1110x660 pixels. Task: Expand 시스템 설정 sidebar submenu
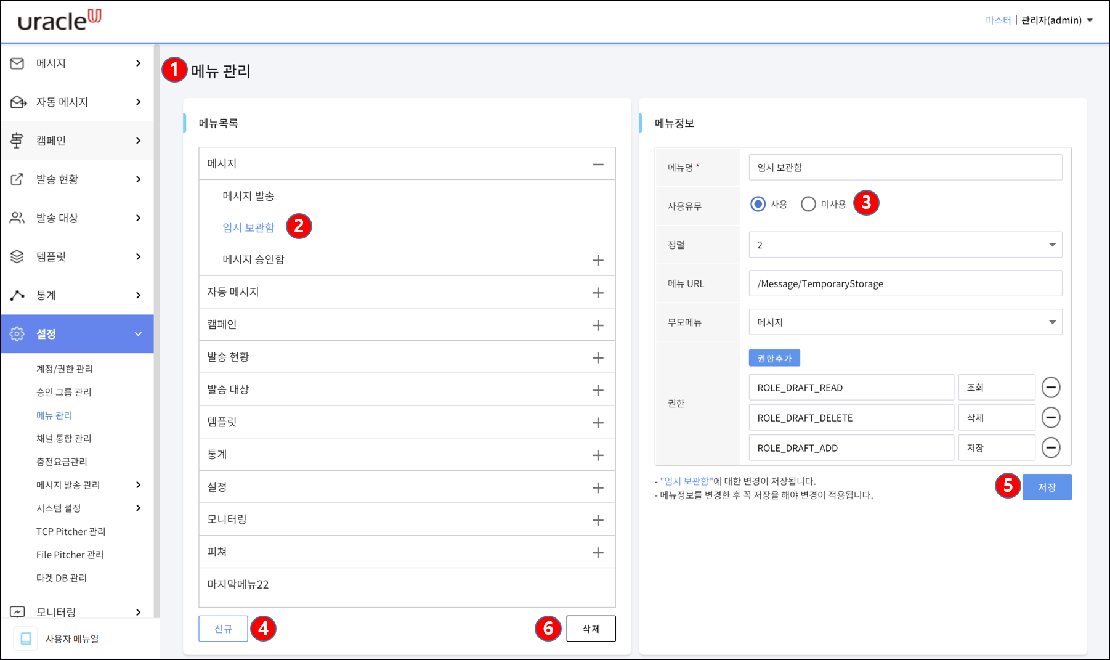[138, 508]
